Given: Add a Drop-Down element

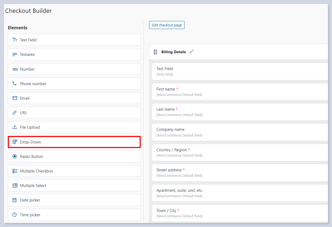Looking at the screenshot, I should [74, 142].
